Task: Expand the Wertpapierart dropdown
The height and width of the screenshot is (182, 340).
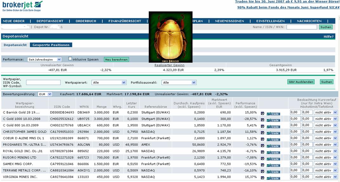Action: point(109,83)
